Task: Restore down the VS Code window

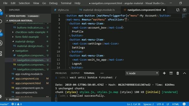Action: tap(180, 3)
